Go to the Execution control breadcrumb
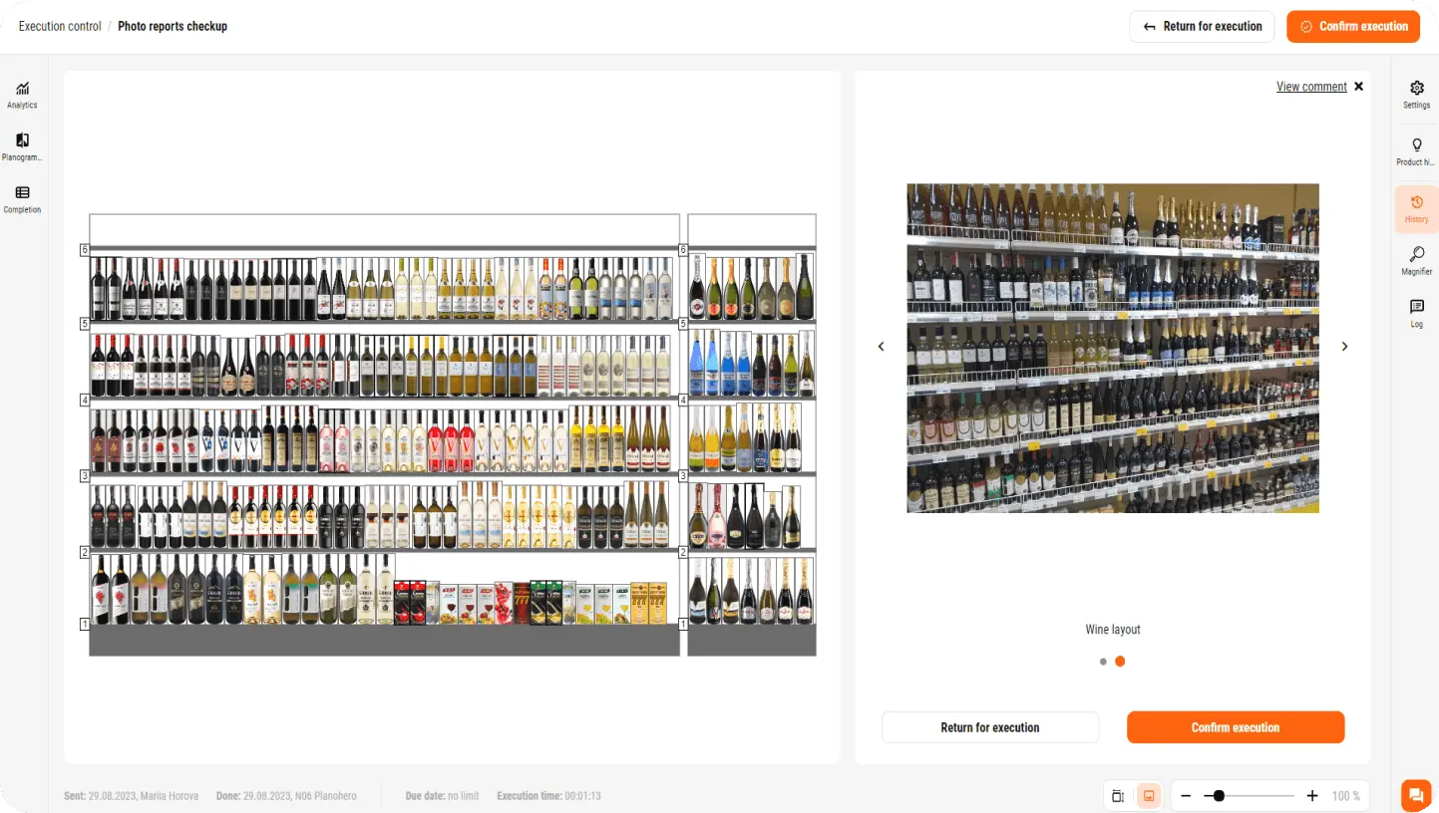The width and height of the screenshot is (1439, 813). (x=60, y=26)
